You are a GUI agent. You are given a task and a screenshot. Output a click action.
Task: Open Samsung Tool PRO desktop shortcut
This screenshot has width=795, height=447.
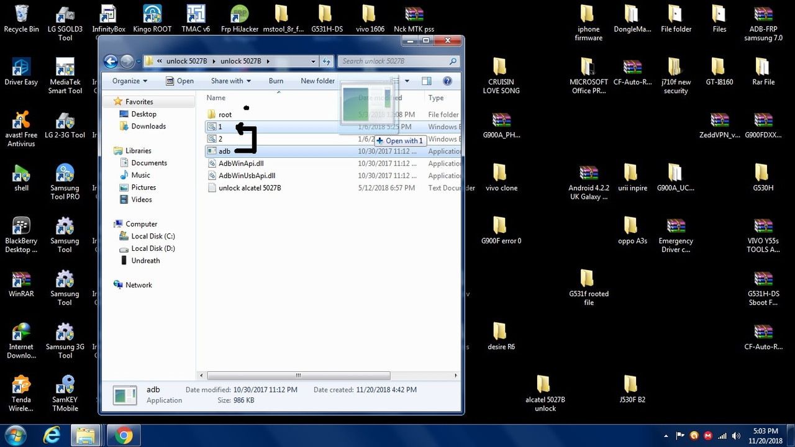(x=65, y=181)
